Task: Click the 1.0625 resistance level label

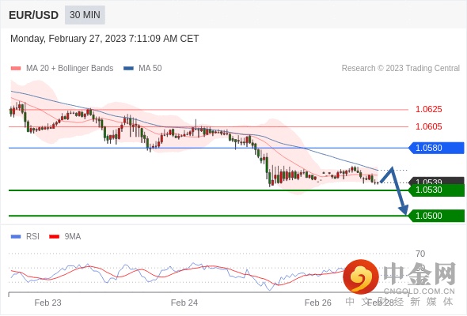Action: [x=428, y=109]
